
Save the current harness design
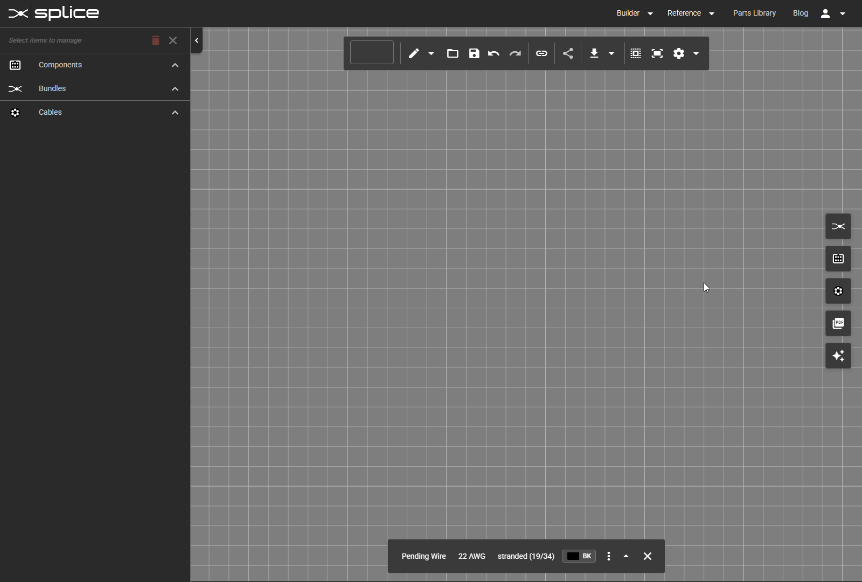click(x=474, y=53)
